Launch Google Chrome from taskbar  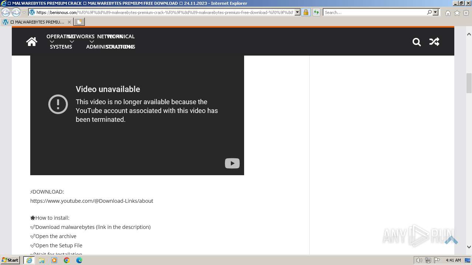(67, 260)
